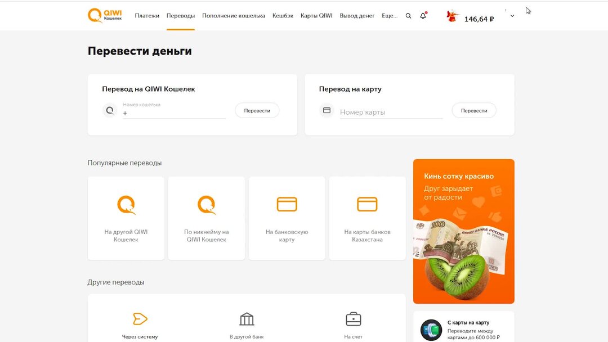The image size is (608, 342).
Task: Open the profile avatar picture
Action: coord(451,16)
